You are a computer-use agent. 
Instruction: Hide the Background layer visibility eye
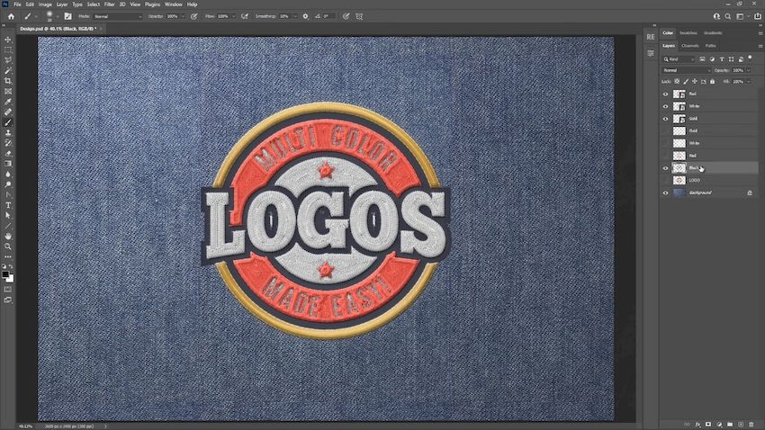[x=666, y=193]
